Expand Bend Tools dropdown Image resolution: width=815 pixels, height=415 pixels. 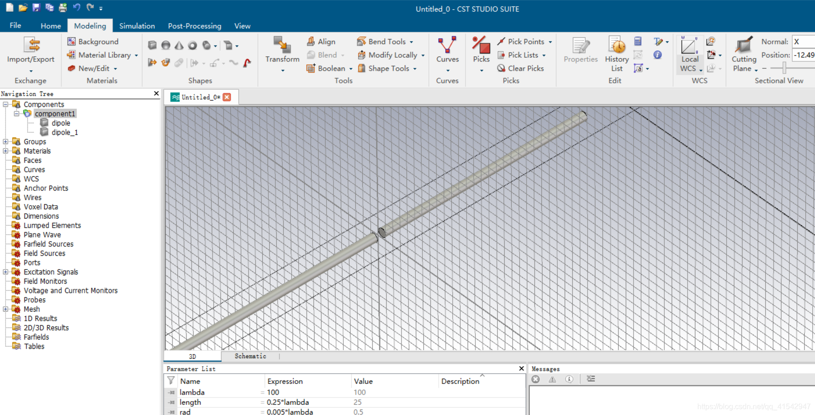click(x=411, y=42)
